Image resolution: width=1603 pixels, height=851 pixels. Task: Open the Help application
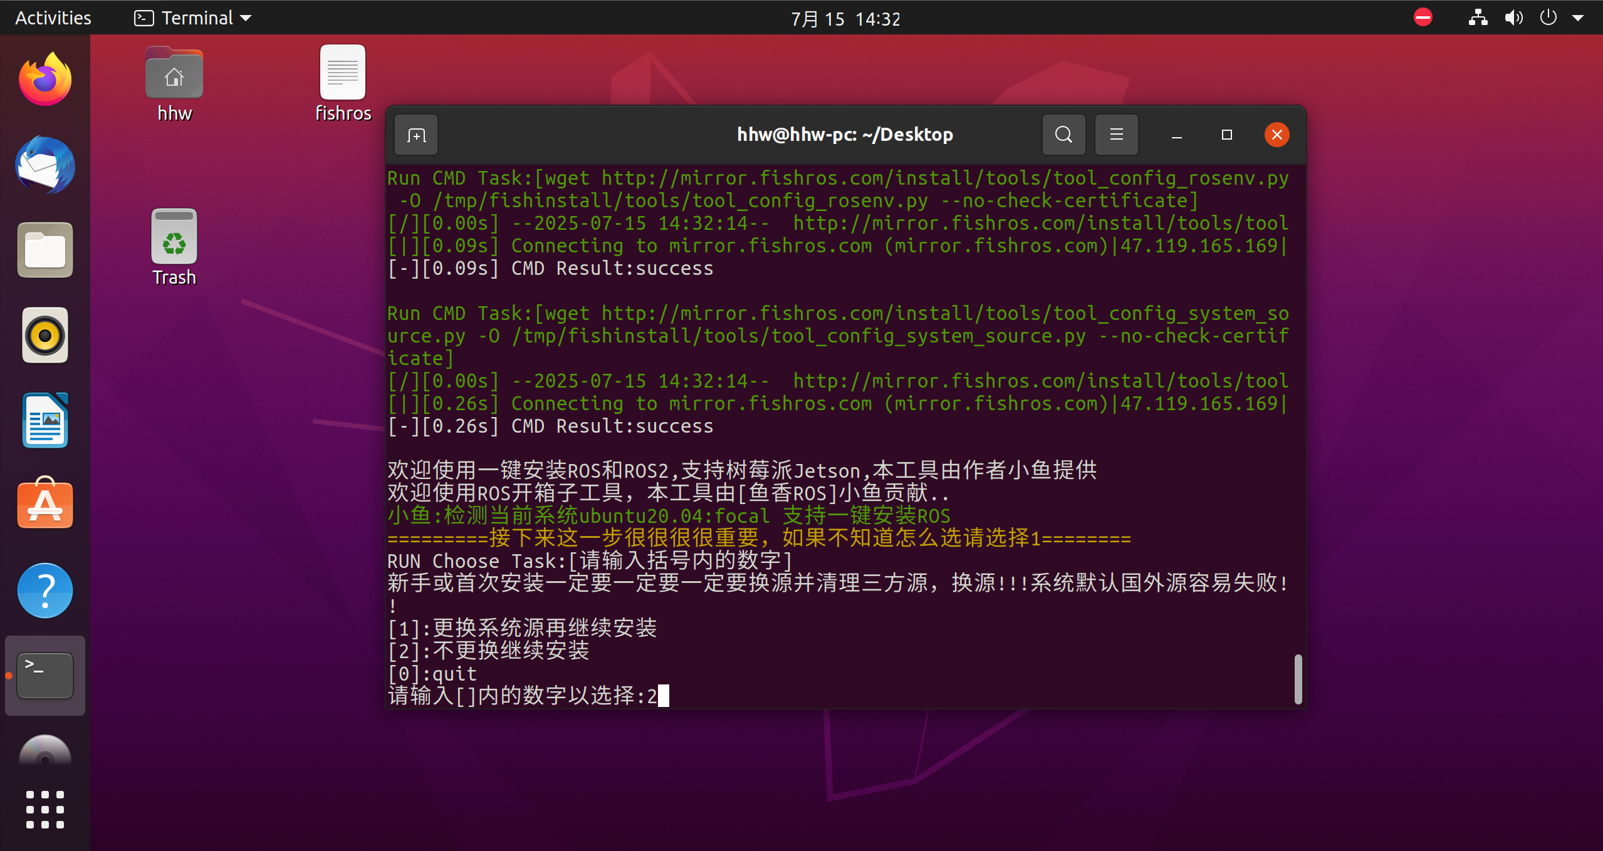tap(45, 591)
